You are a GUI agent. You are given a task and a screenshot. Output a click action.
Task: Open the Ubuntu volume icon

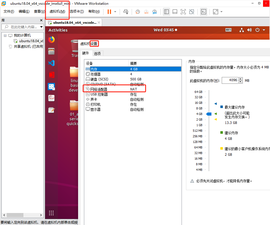249,30
